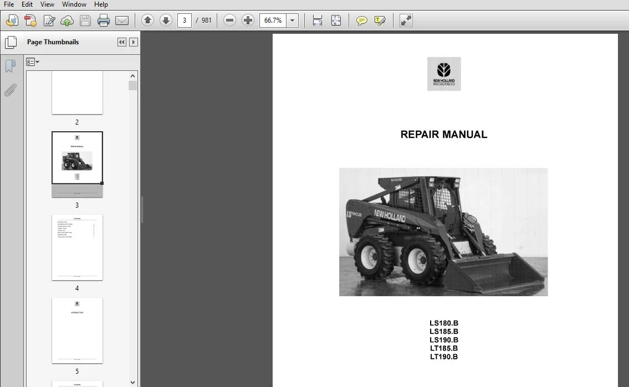Click the LT185.B model text
629x387 pixels.
444,349
